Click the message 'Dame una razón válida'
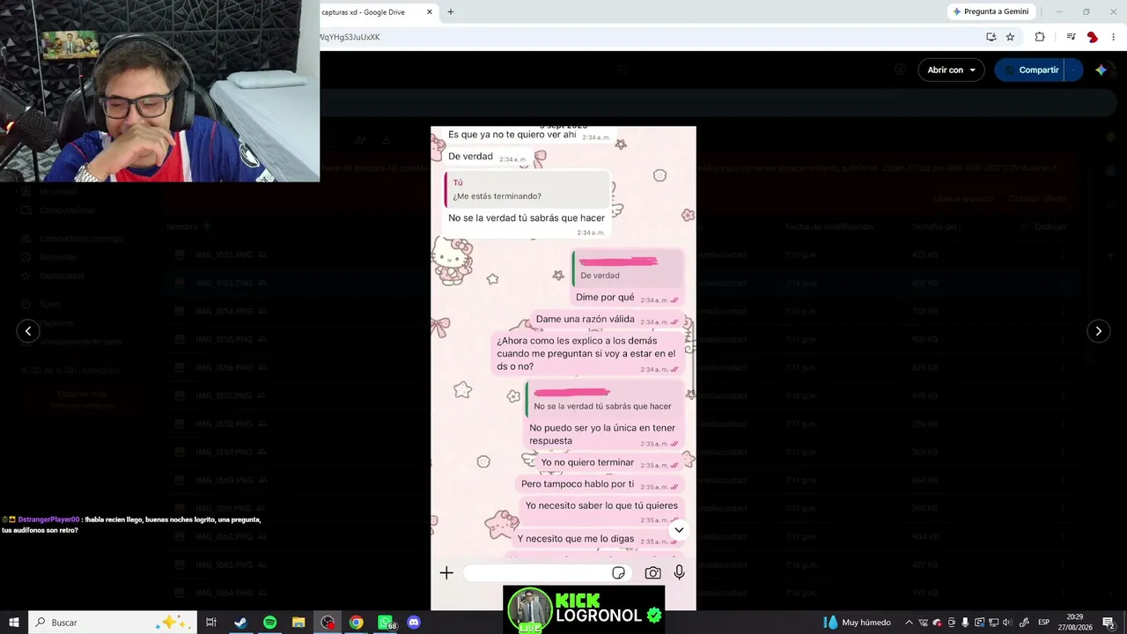This screenshot has width=1127, height=634. [608, 320]
